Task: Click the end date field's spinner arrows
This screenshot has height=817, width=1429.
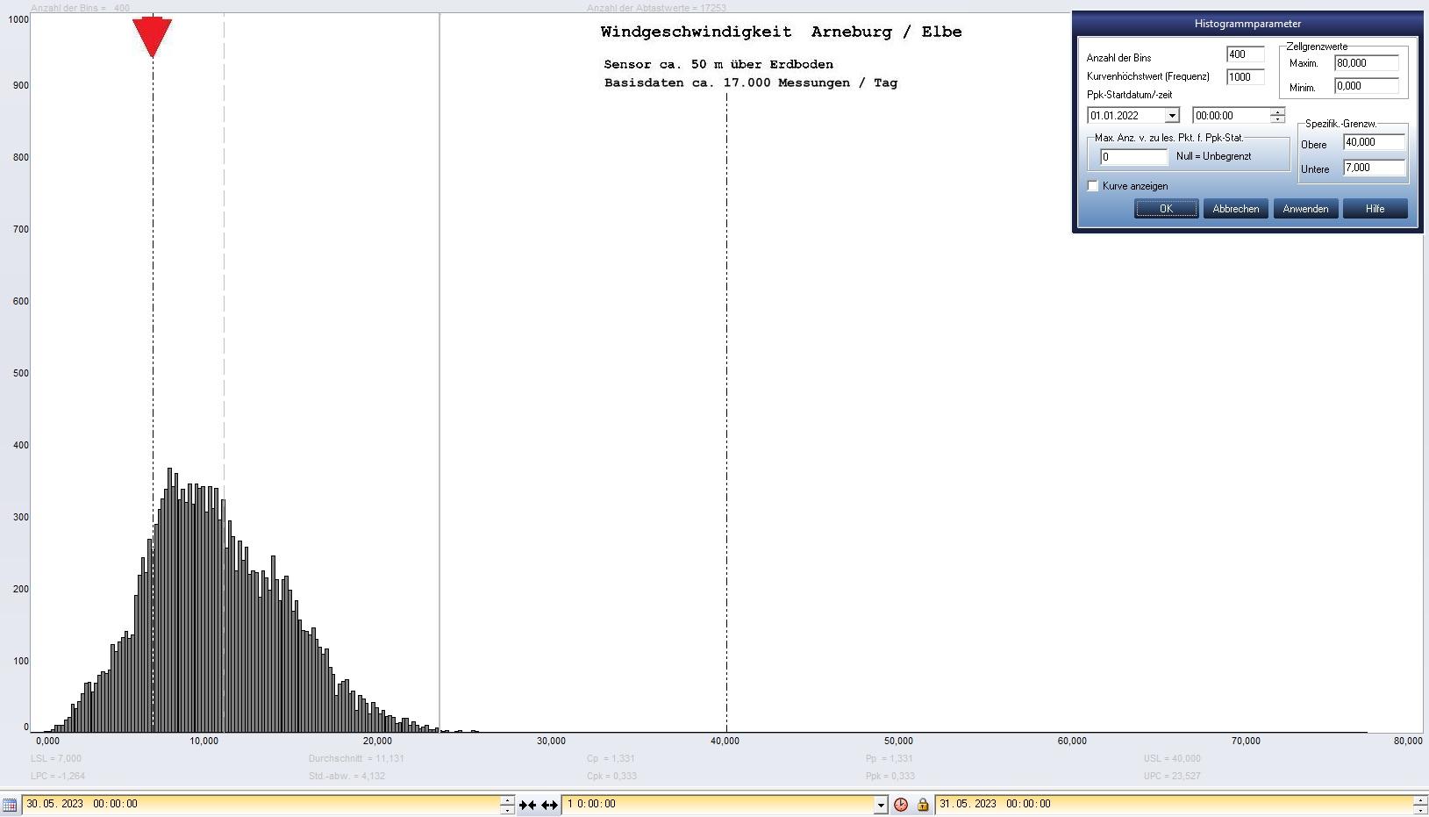Action: pos(1420,804)
